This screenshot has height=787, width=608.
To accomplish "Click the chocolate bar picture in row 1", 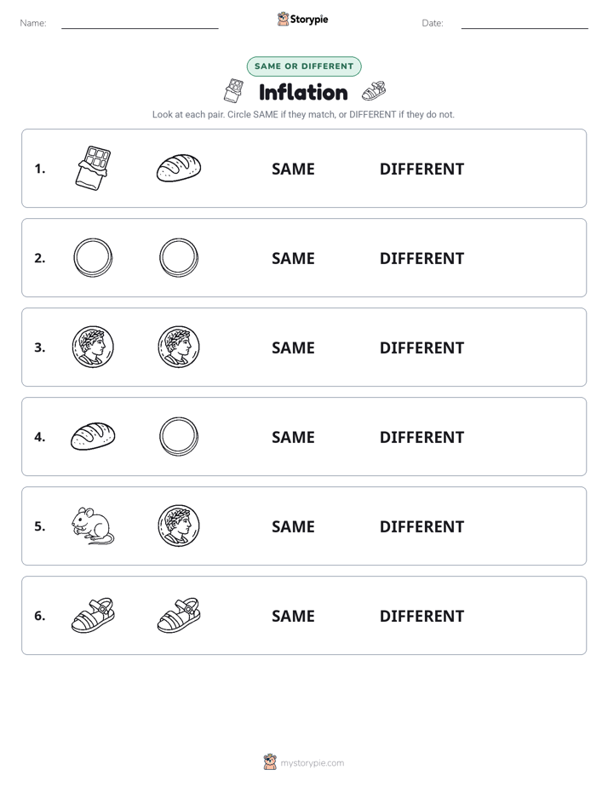I will [x=93, y=168].
